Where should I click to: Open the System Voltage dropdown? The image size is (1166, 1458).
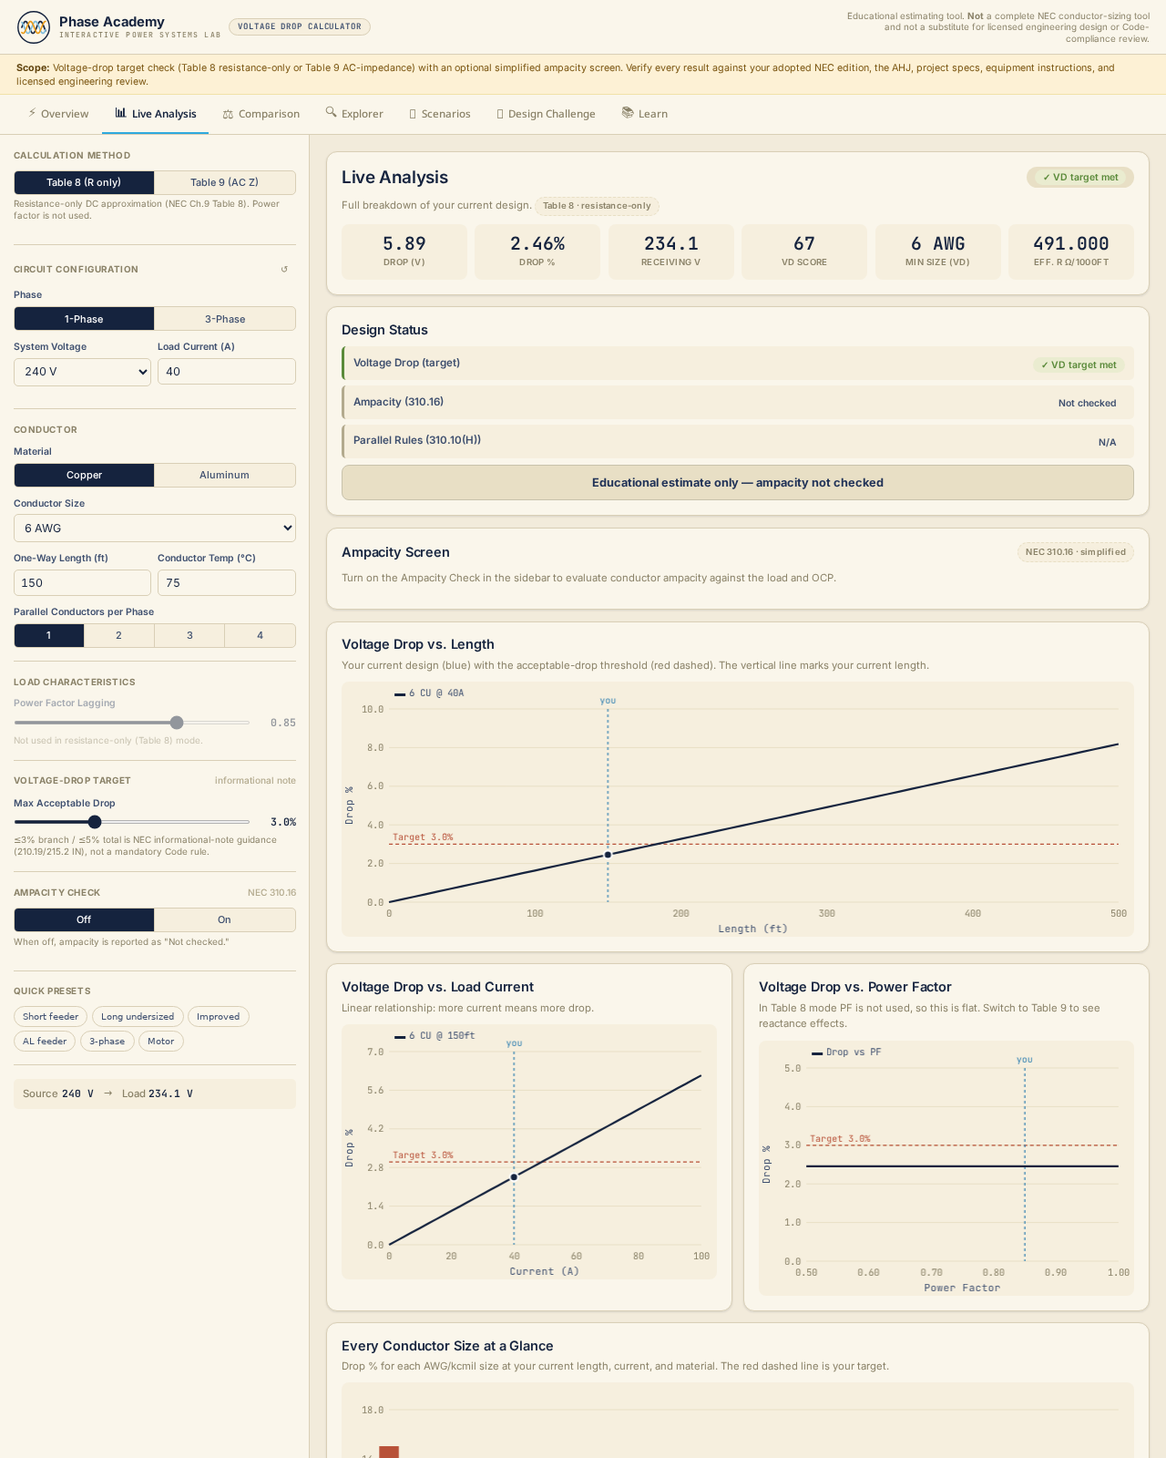click(x=82, y=372)
